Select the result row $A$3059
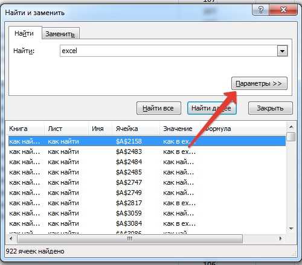 tap(147, 213)
